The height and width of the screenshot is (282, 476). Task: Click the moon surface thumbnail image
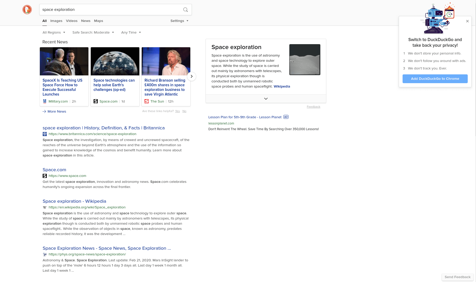(x=305, y=60)
